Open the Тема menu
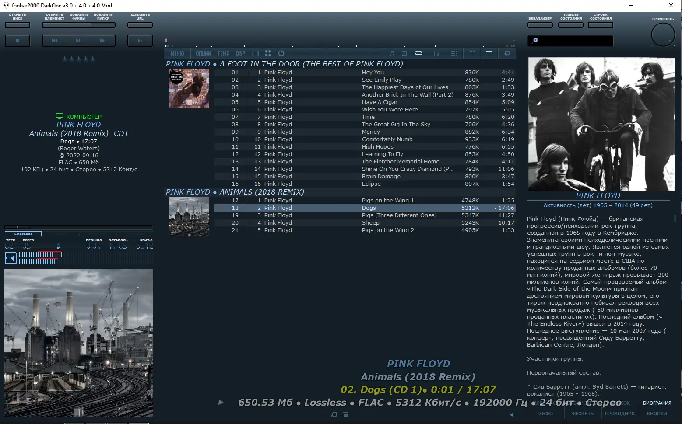The height and width of the screenshot is (424, 682). 223,53
